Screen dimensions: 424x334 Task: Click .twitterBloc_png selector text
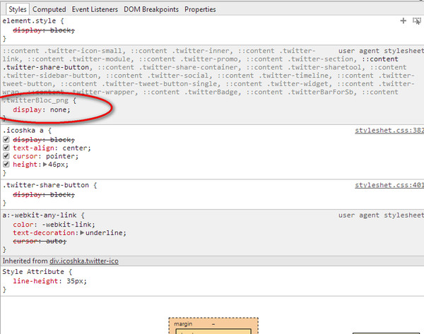pos(35,100)
